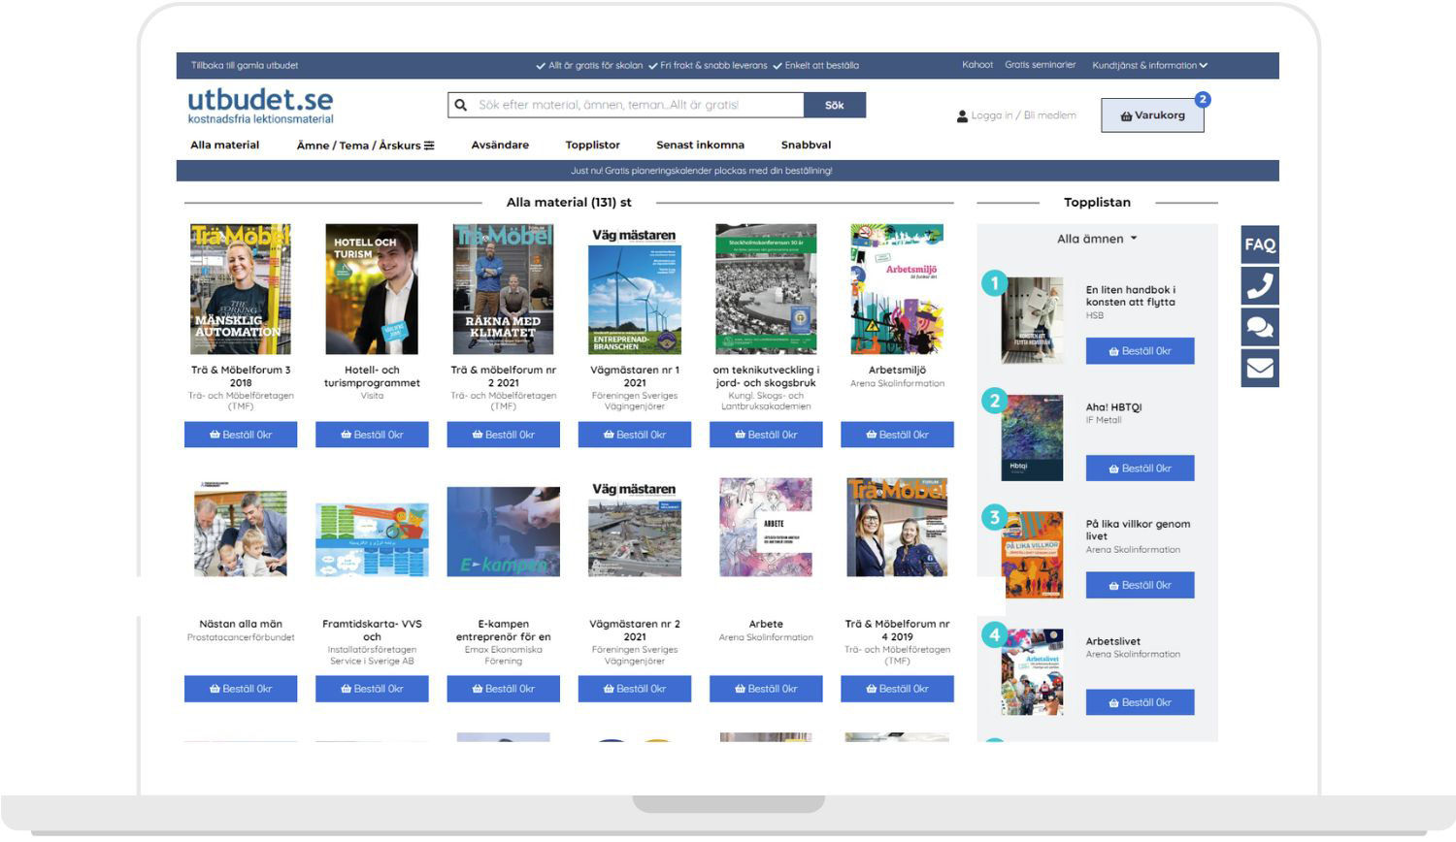
Task: Order Aha! HBTQI from Topplistan
Action: (x=1140, y=469)
